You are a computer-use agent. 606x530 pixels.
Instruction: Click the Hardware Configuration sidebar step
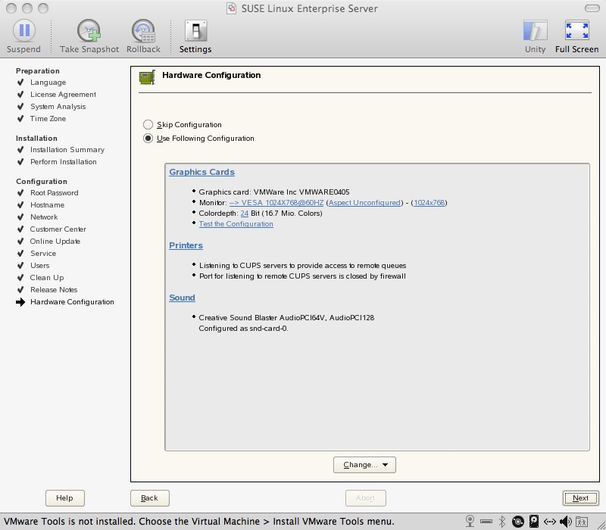(72, 301)
